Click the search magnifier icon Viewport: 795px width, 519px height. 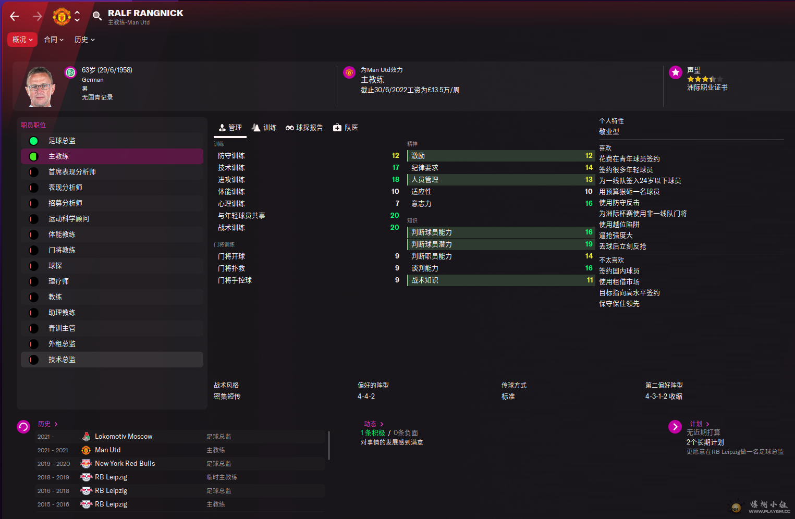[97, 16]
